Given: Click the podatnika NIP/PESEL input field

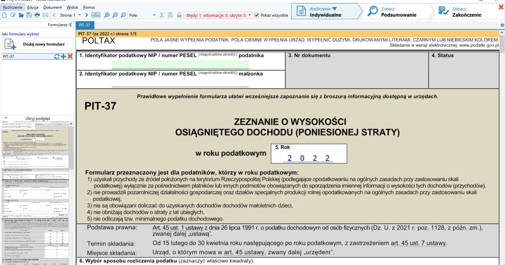Looking at the screenshot, I should 180,64.
